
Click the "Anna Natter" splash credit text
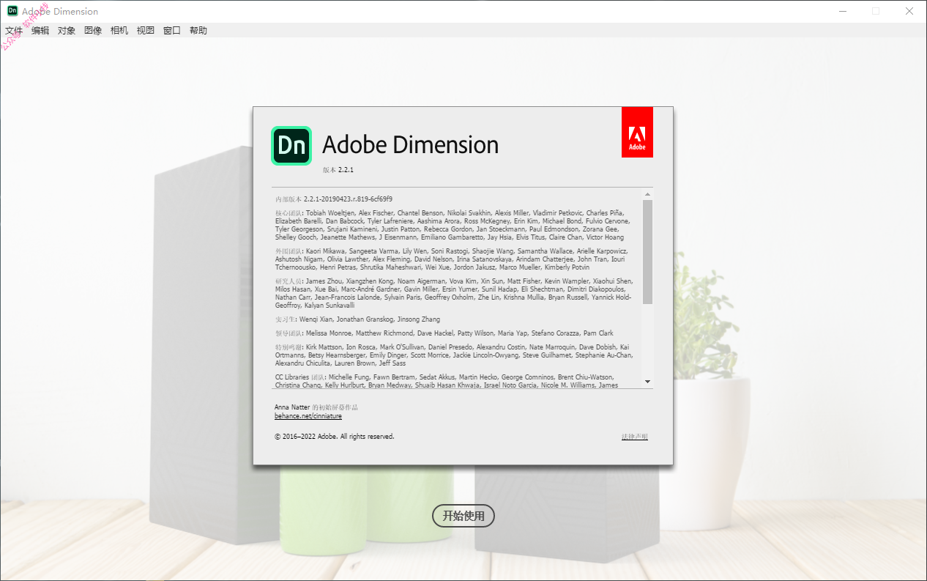[292, 407]
